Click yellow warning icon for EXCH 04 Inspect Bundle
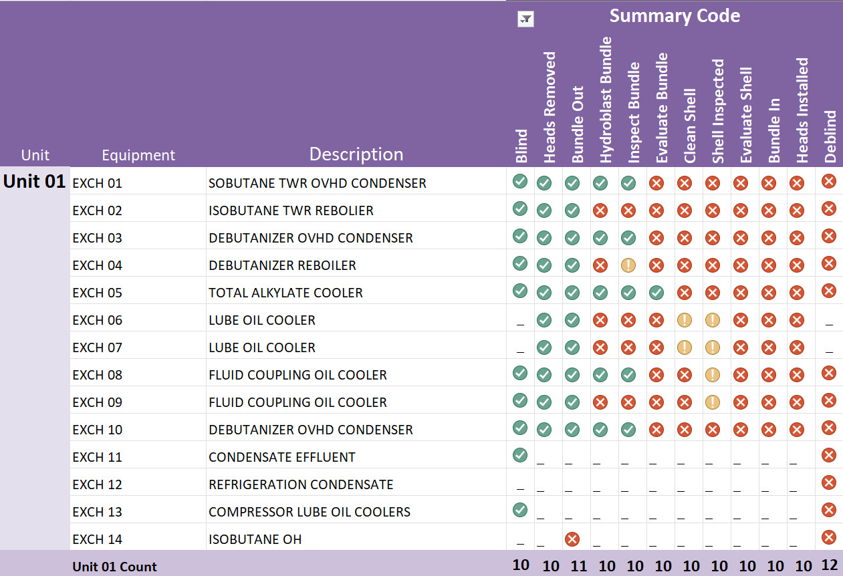The width and height of the screenshot is (843, 576). 628,265
